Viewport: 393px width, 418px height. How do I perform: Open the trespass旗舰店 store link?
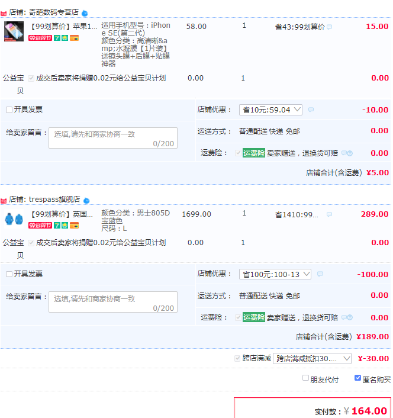click(x=54, y=200)
